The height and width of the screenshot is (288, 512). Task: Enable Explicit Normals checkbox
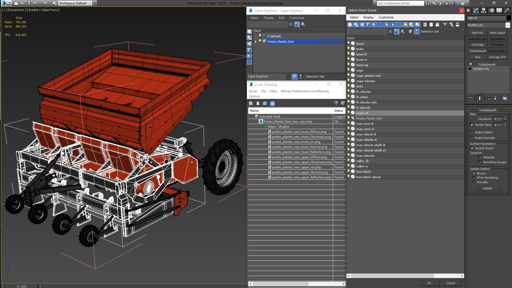(472, 138)
